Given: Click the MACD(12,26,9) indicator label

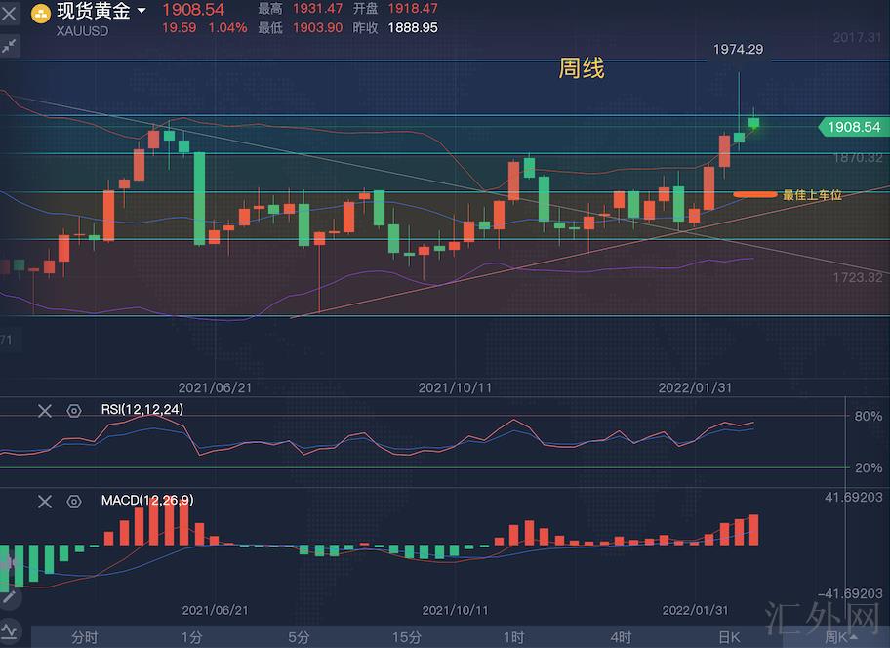Looking at the screenshot, I should 147,500.
